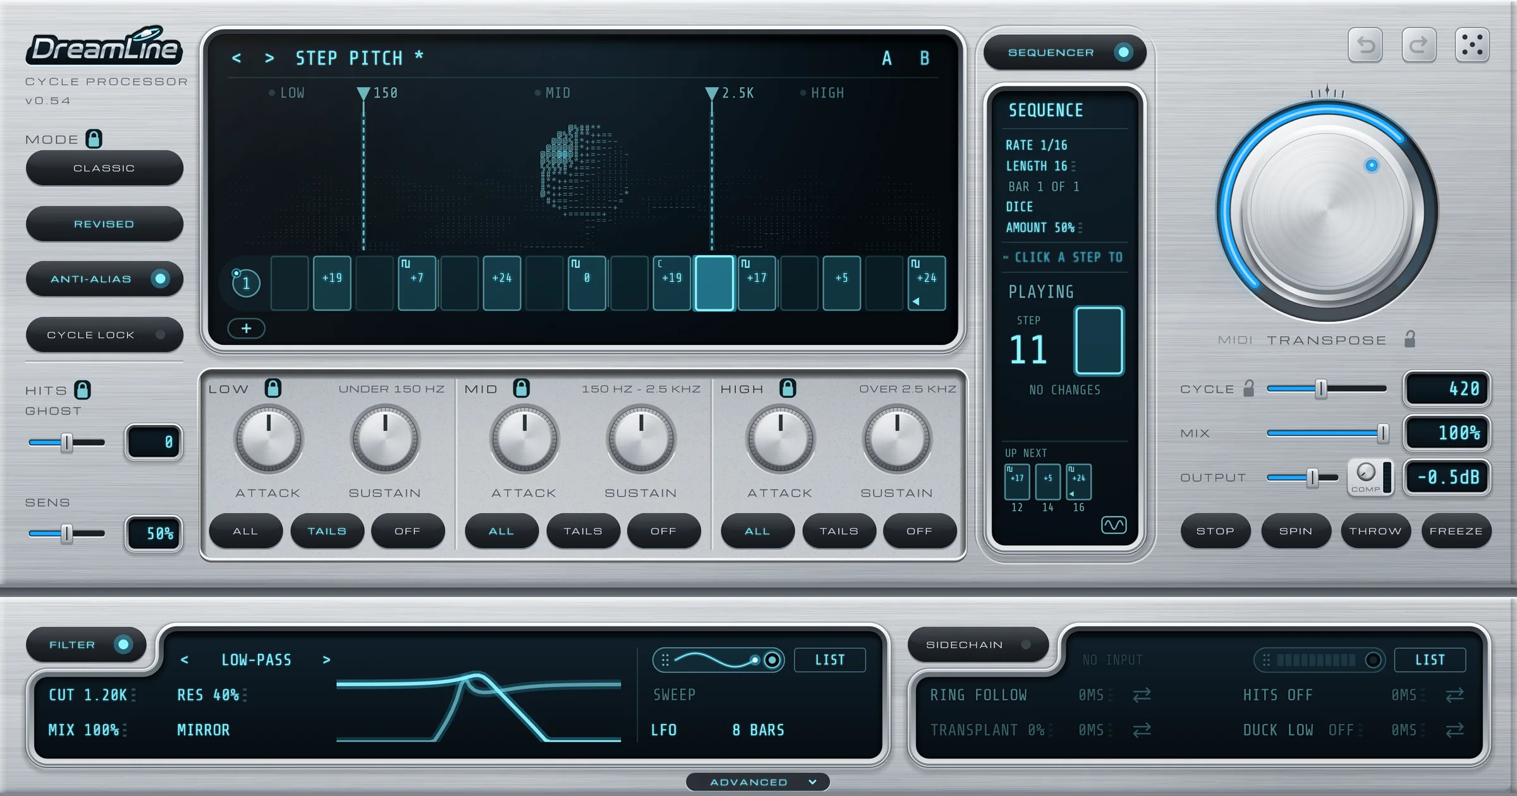Select preset slot B

(x=925, y=59)
